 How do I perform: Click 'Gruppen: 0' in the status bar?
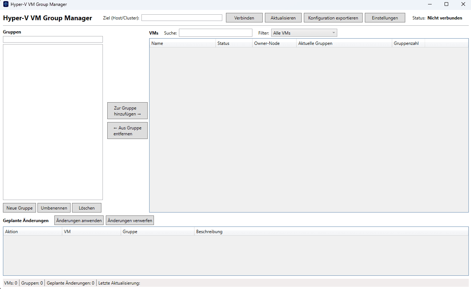click(x=32, y=283)
